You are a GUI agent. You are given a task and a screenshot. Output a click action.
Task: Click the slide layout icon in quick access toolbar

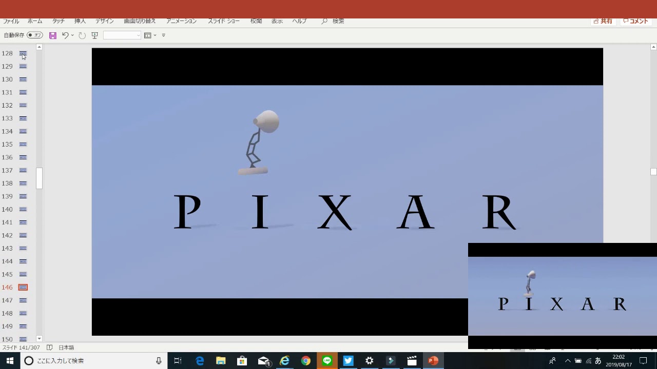point(148,35)
